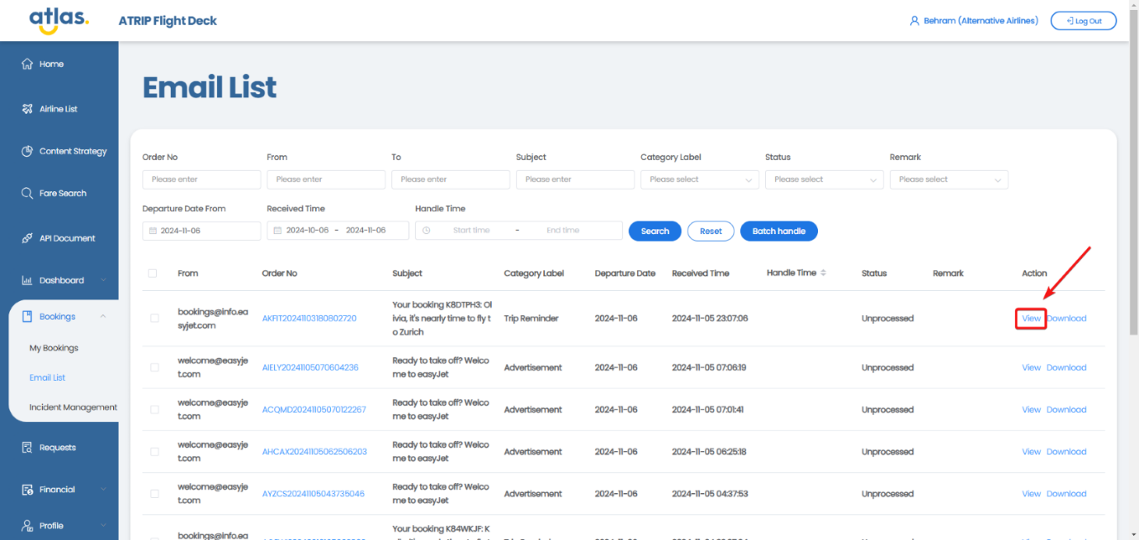Toggle the select-all checkbox in table header

pyautogui.click(x=152, y=273)
